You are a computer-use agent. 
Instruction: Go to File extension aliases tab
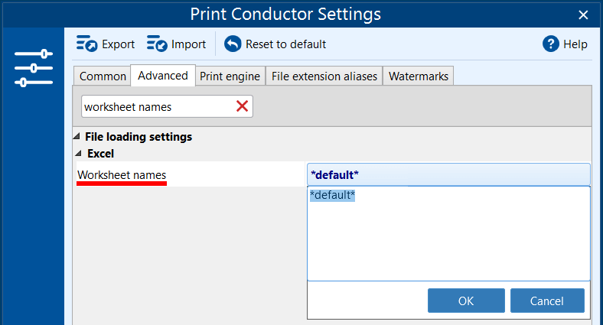324,76
